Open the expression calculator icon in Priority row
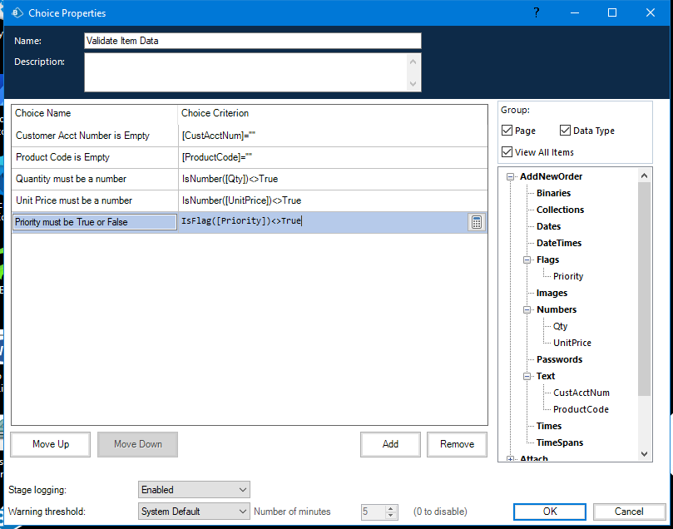 click(x=476, y=222)
